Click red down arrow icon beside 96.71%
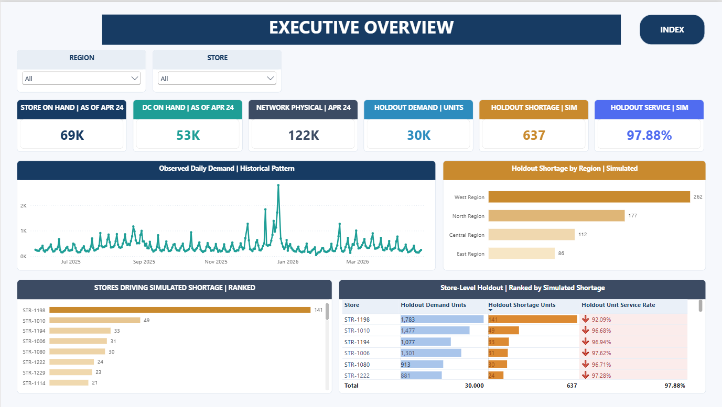The height and width of the screenshot is (407, 722). point(586,364)
